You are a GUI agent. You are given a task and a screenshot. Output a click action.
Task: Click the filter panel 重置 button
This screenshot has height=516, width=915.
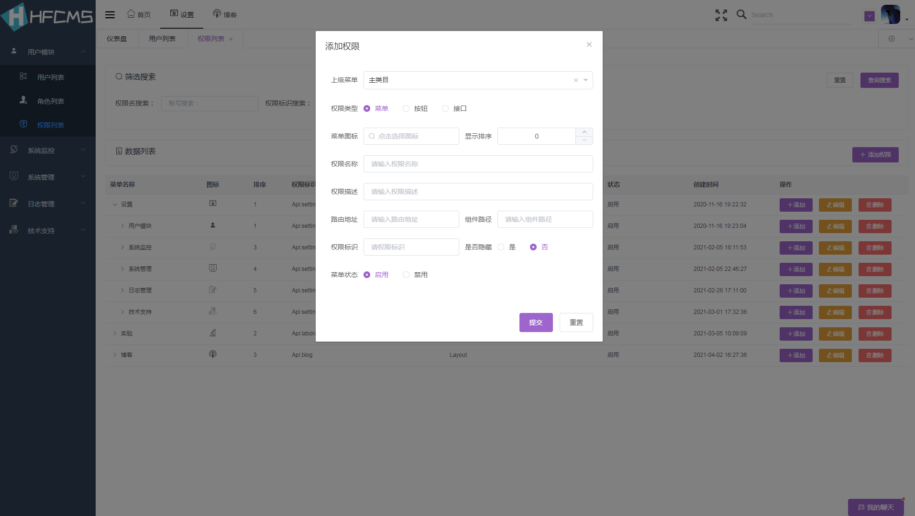pyautogui.click(x=839, y=80)
